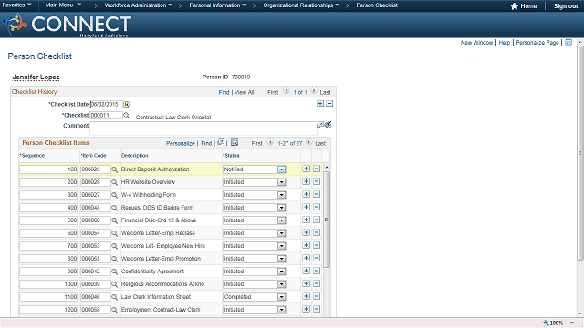Image resolution: width=584 pixels, height=328 pixels.
Task: Click into the Comment text field
Action: coord(203,128)
